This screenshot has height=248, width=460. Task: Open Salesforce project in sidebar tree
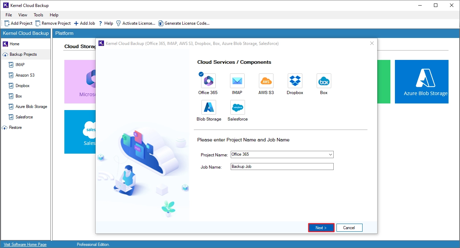21,117
